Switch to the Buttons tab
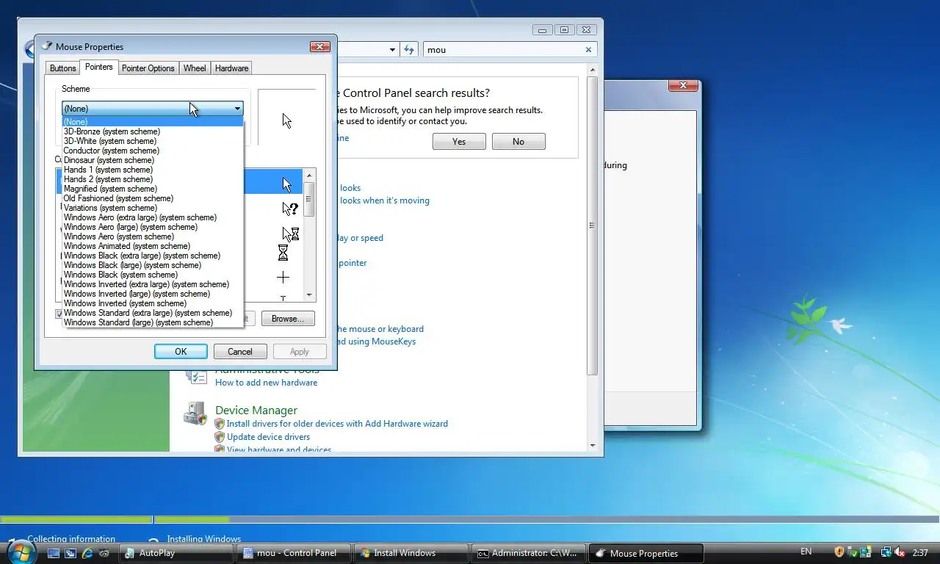940x564 pixels. [62, 68]
